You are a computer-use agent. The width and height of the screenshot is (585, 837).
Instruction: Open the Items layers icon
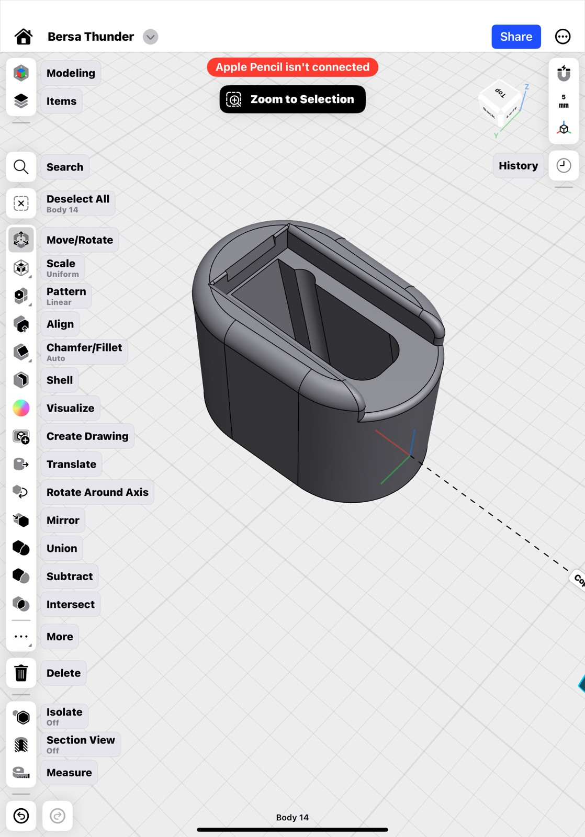click(x=21, y=101)
